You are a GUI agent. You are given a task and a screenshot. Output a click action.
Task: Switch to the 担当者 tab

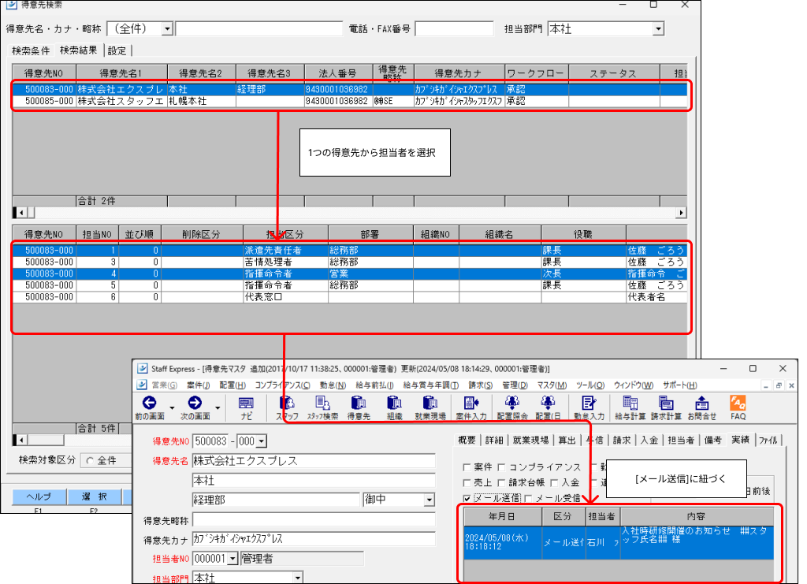(681, 440)
